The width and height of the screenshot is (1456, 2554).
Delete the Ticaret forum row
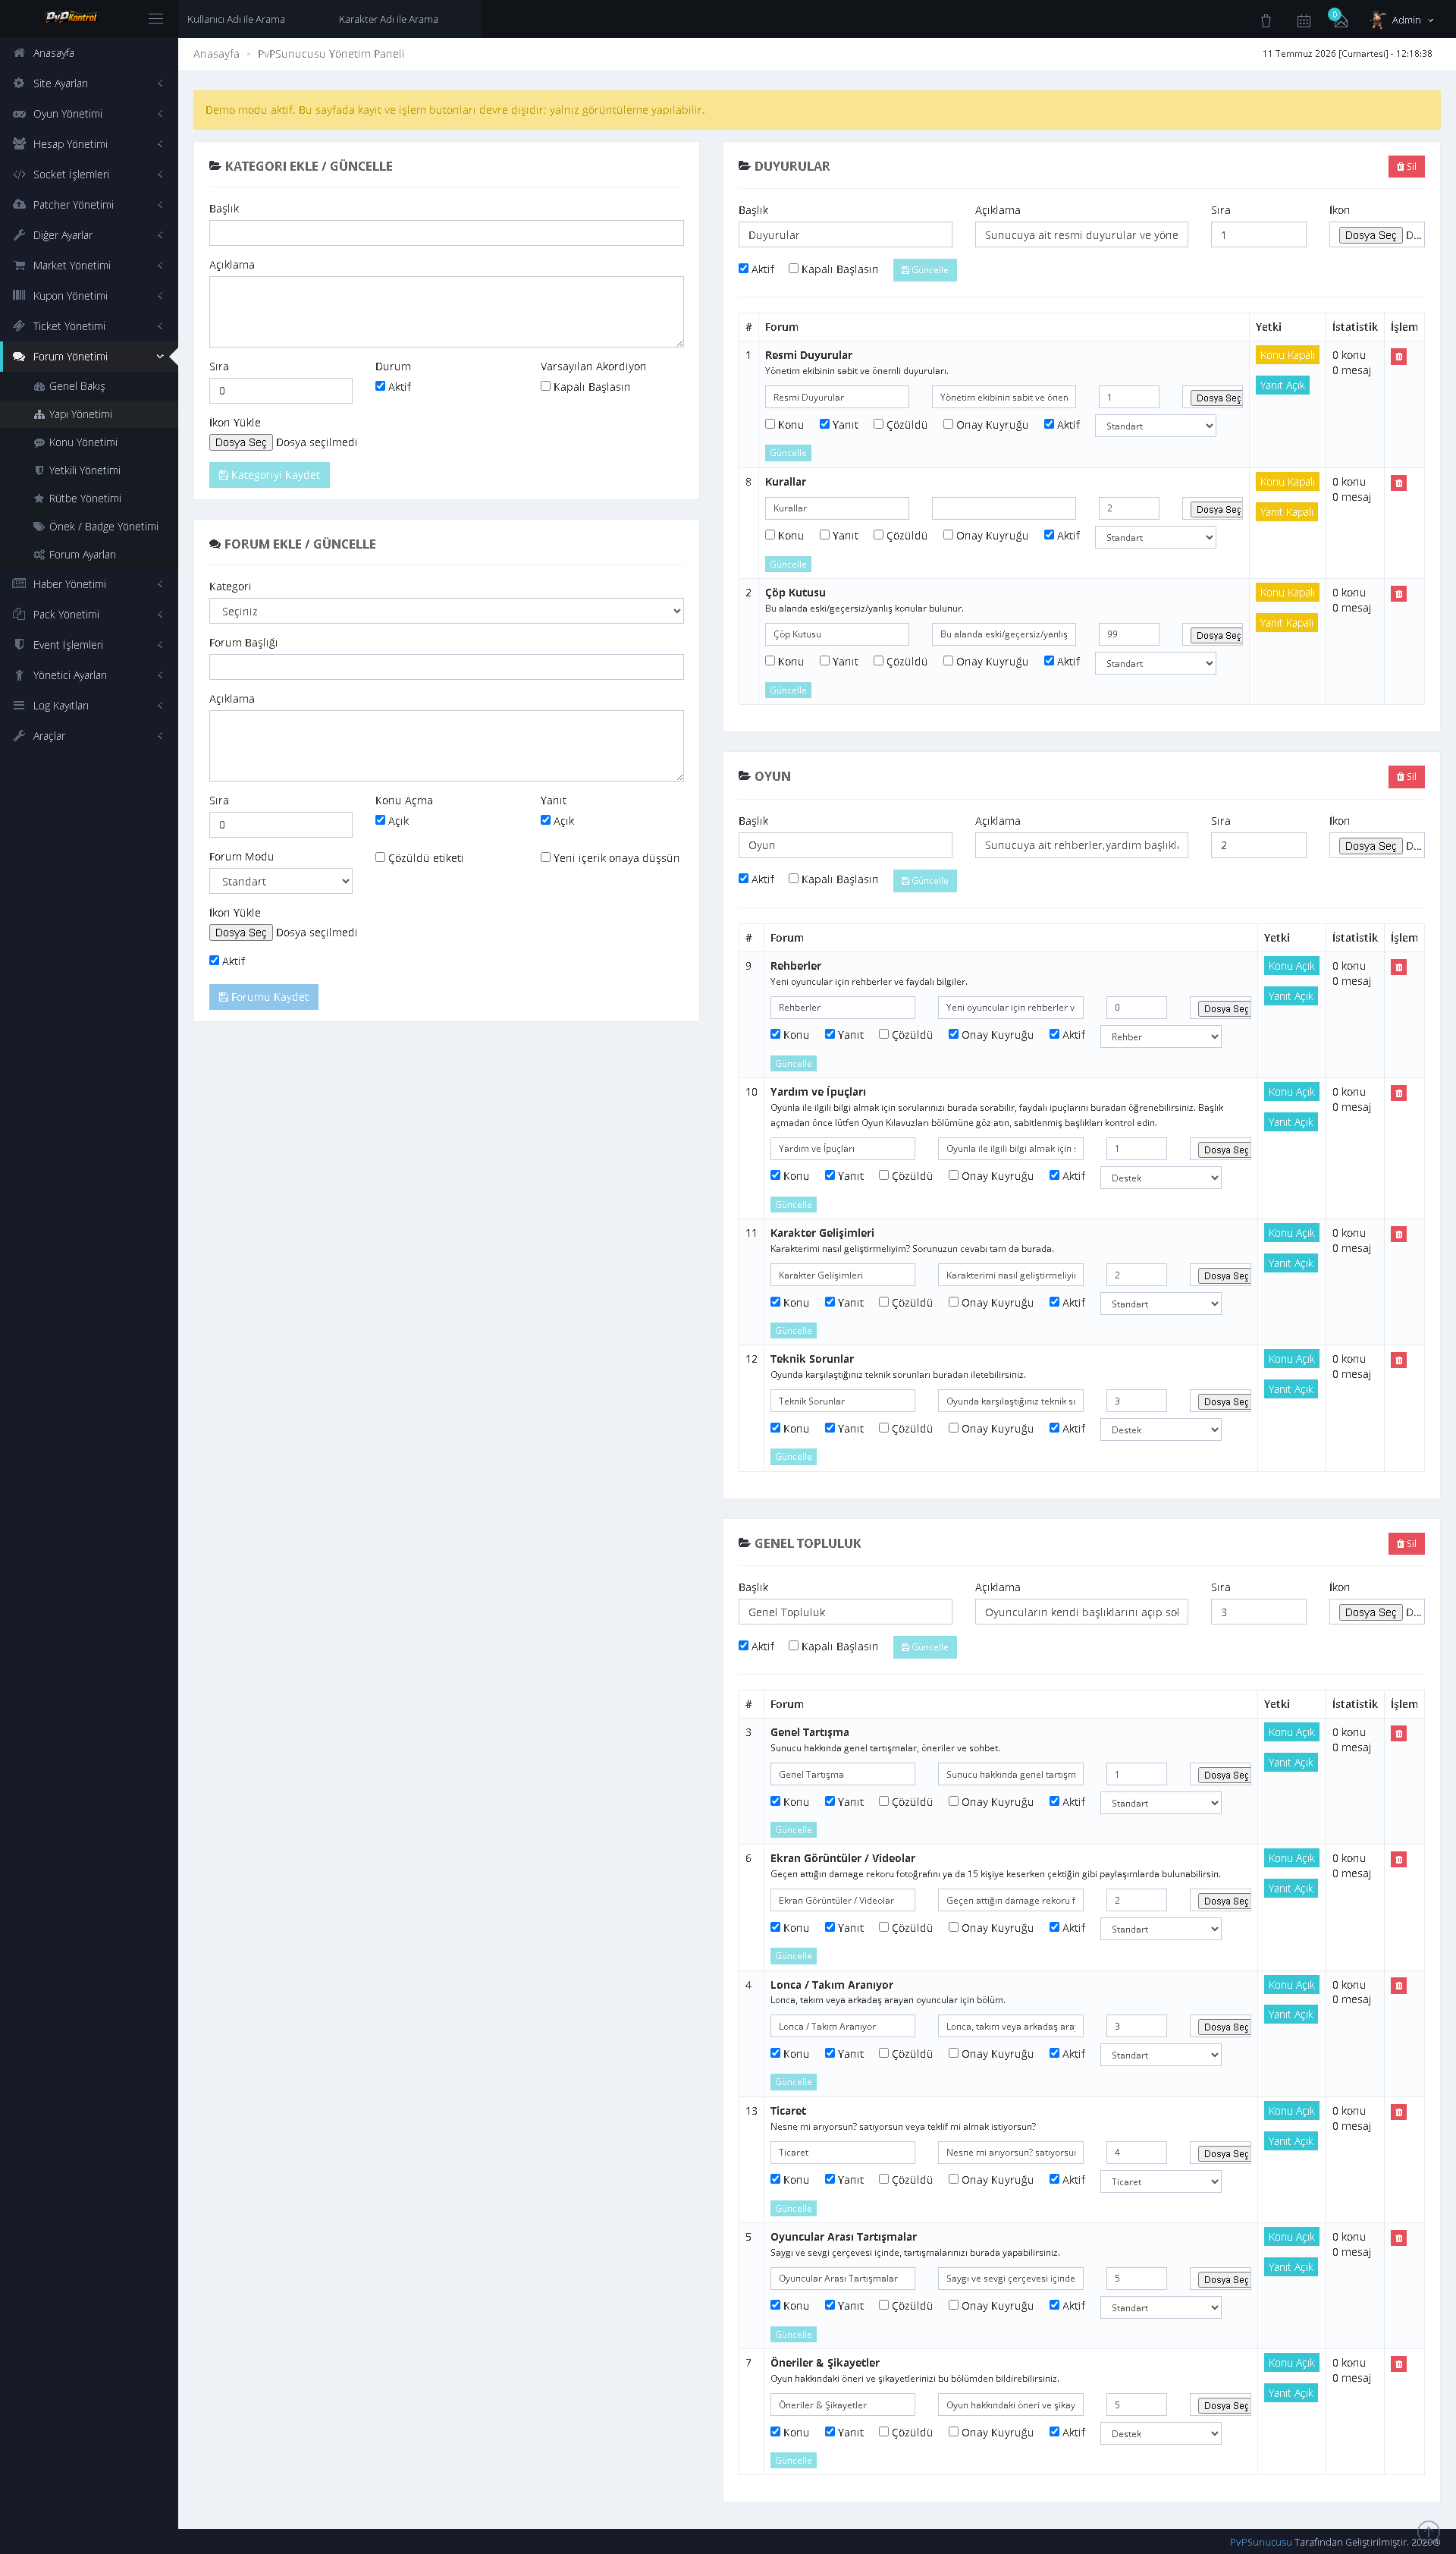pyautogui.click(x=1398, y=2112)
